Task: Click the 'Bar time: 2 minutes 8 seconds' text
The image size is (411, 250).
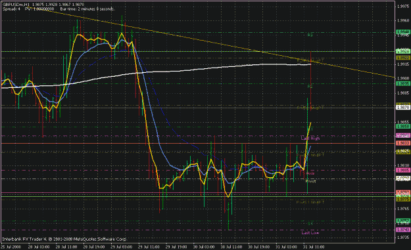Action: (87, 9)
